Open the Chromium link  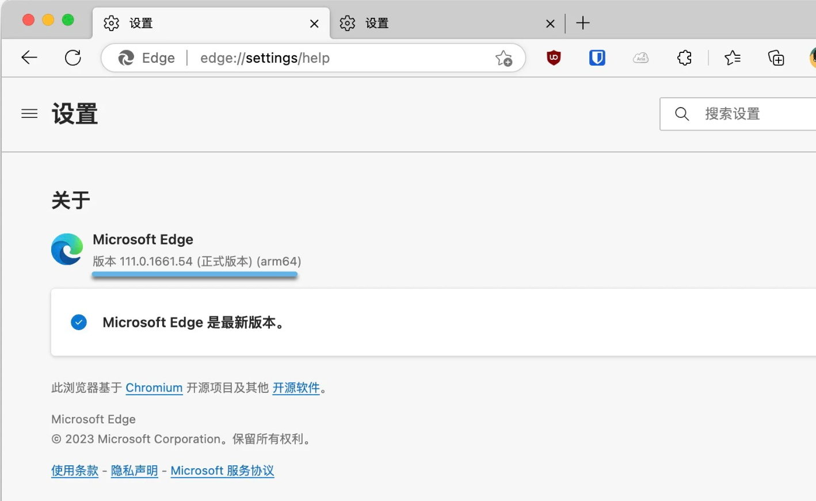[154, 388]
